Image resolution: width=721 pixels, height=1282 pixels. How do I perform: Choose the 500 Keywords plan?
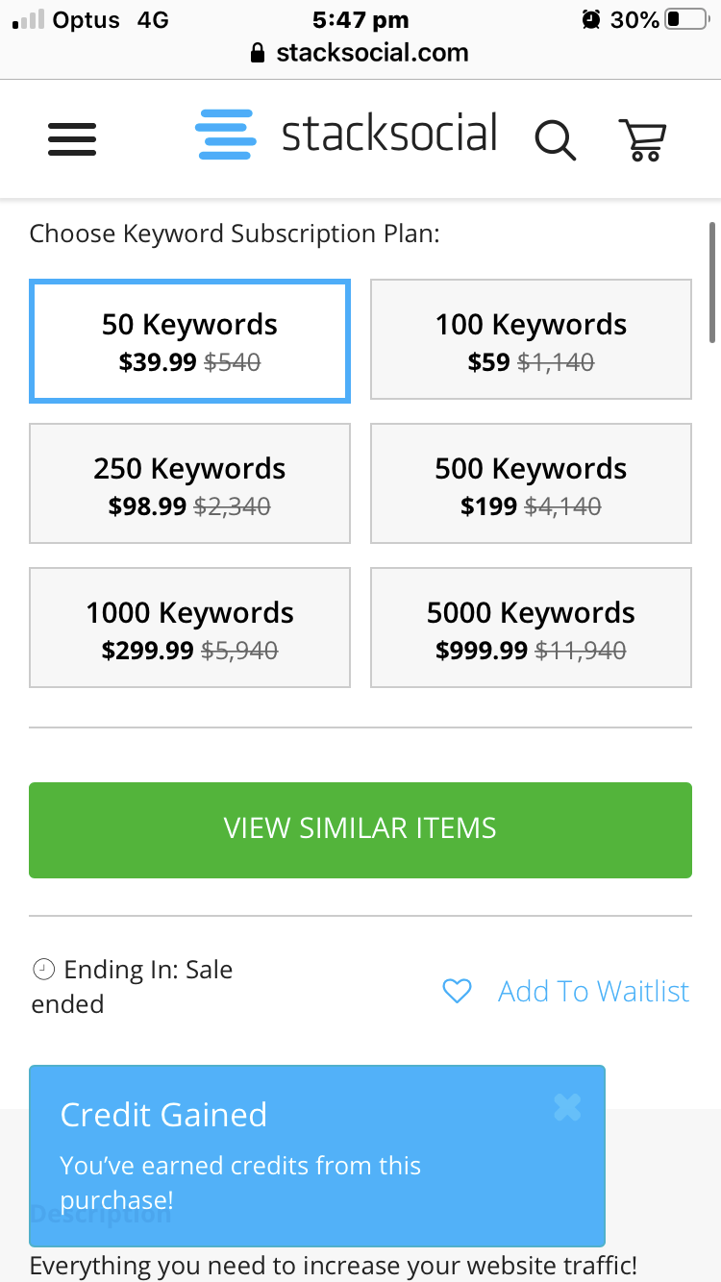click(531, 483)
